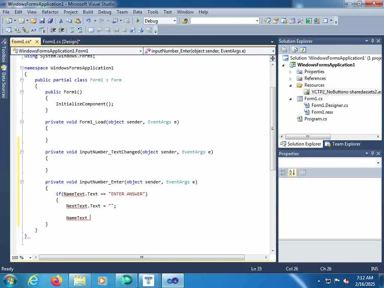The width and height of the screenshot is (384, 288).
Task: Expand the References node
Action: pyautogui.click(x=291, y=79)
